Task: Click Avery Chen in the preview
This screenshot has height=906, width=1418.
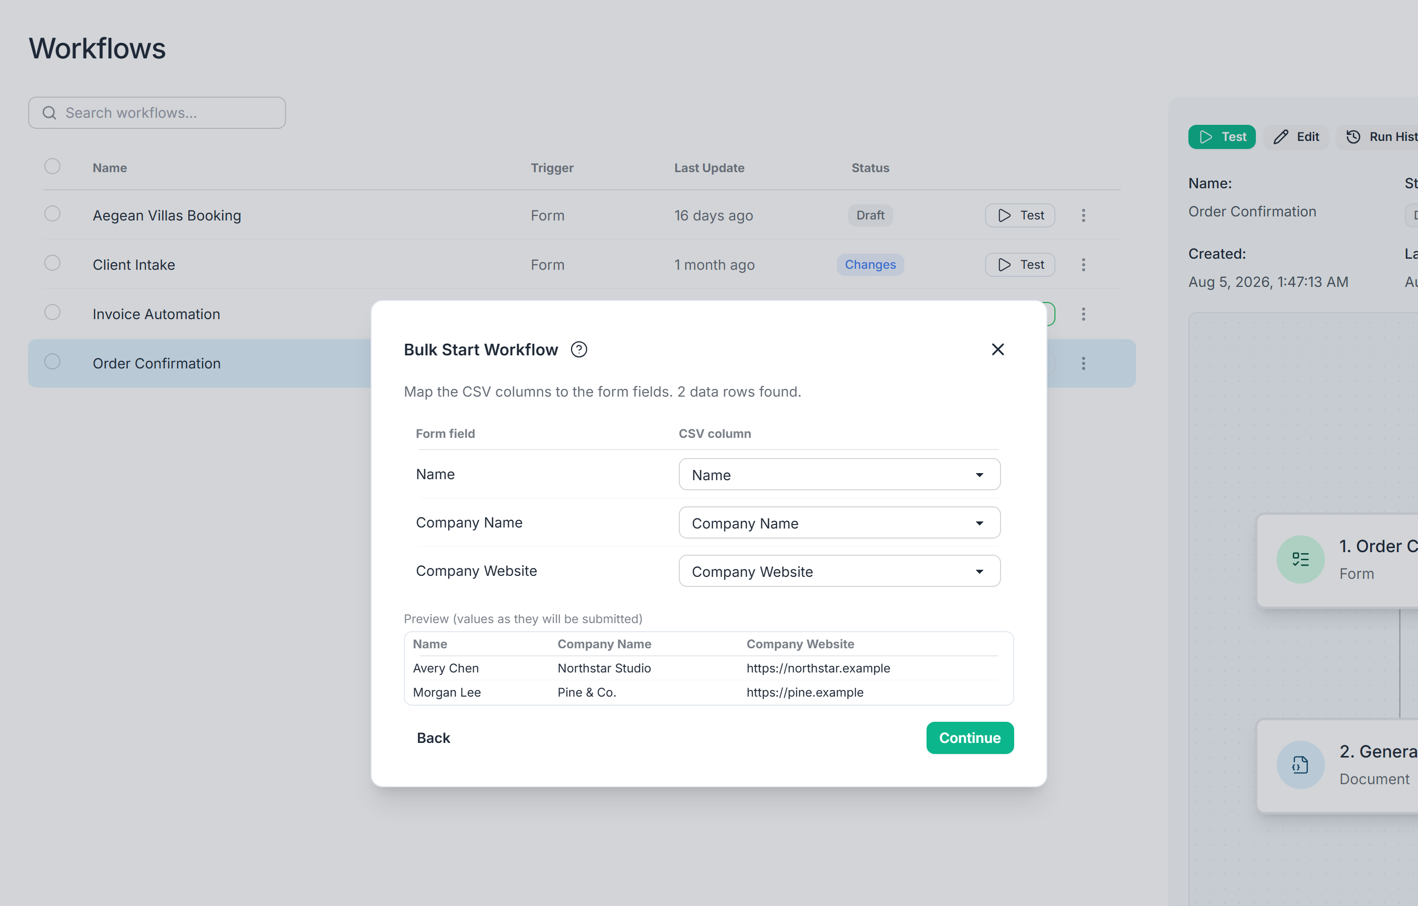Action: click(446, 669)
